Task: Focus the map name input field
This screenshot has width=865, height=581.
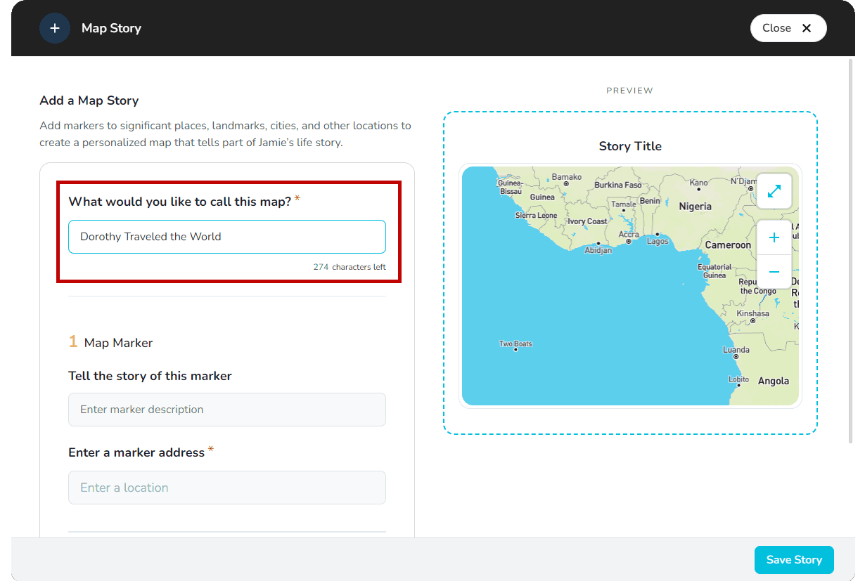Action: click(x=226, y=237)
